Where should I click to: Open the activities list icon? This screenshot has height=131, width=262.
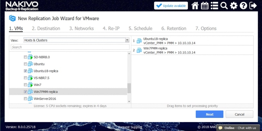point(214,6)
